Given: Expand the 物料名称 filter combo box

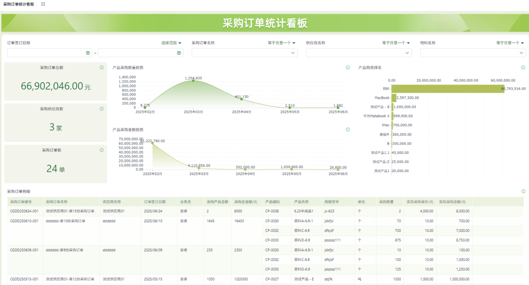Looking at the screenshot, I should pyautogui.click(x=473, y=53).
